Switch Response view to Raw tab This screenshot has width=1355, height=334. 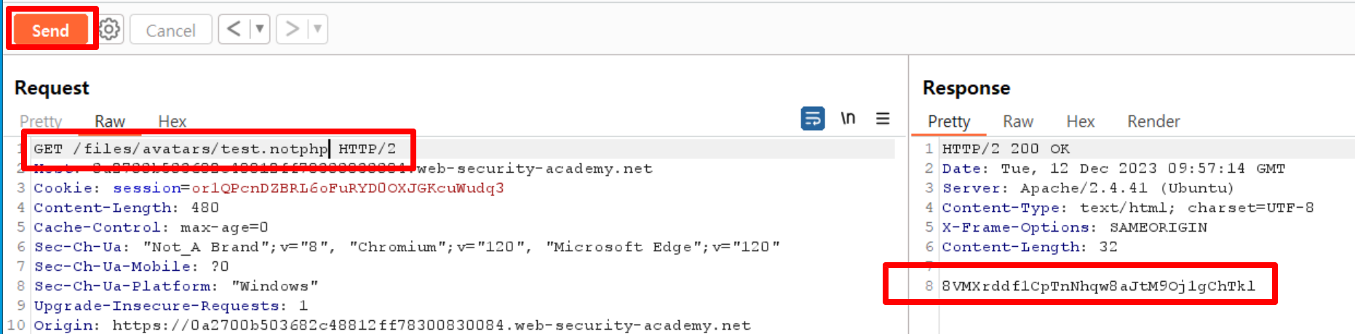click(x=1018, y=121)
